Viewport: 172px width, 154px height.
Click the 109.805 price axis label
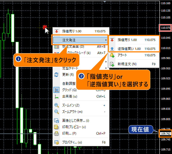166,119
